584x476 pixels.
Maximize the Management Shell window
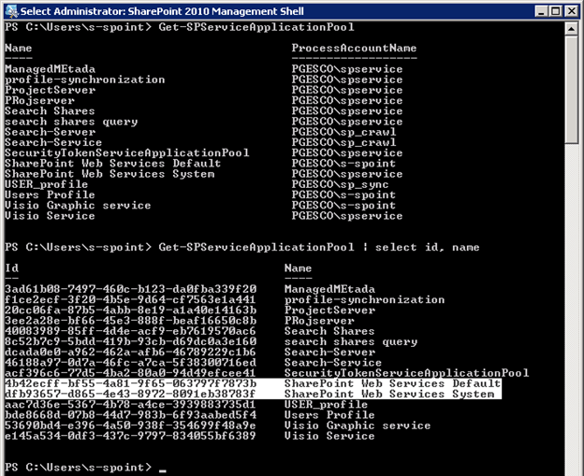point(548,10)
